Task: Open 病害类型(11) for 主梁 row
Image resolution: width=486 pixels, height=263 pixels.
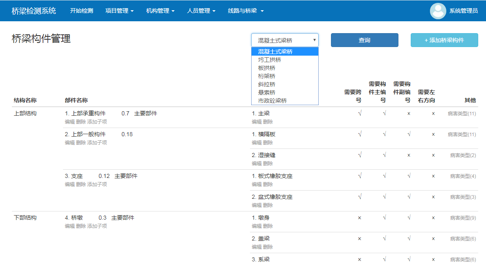Action: point(462,114)
